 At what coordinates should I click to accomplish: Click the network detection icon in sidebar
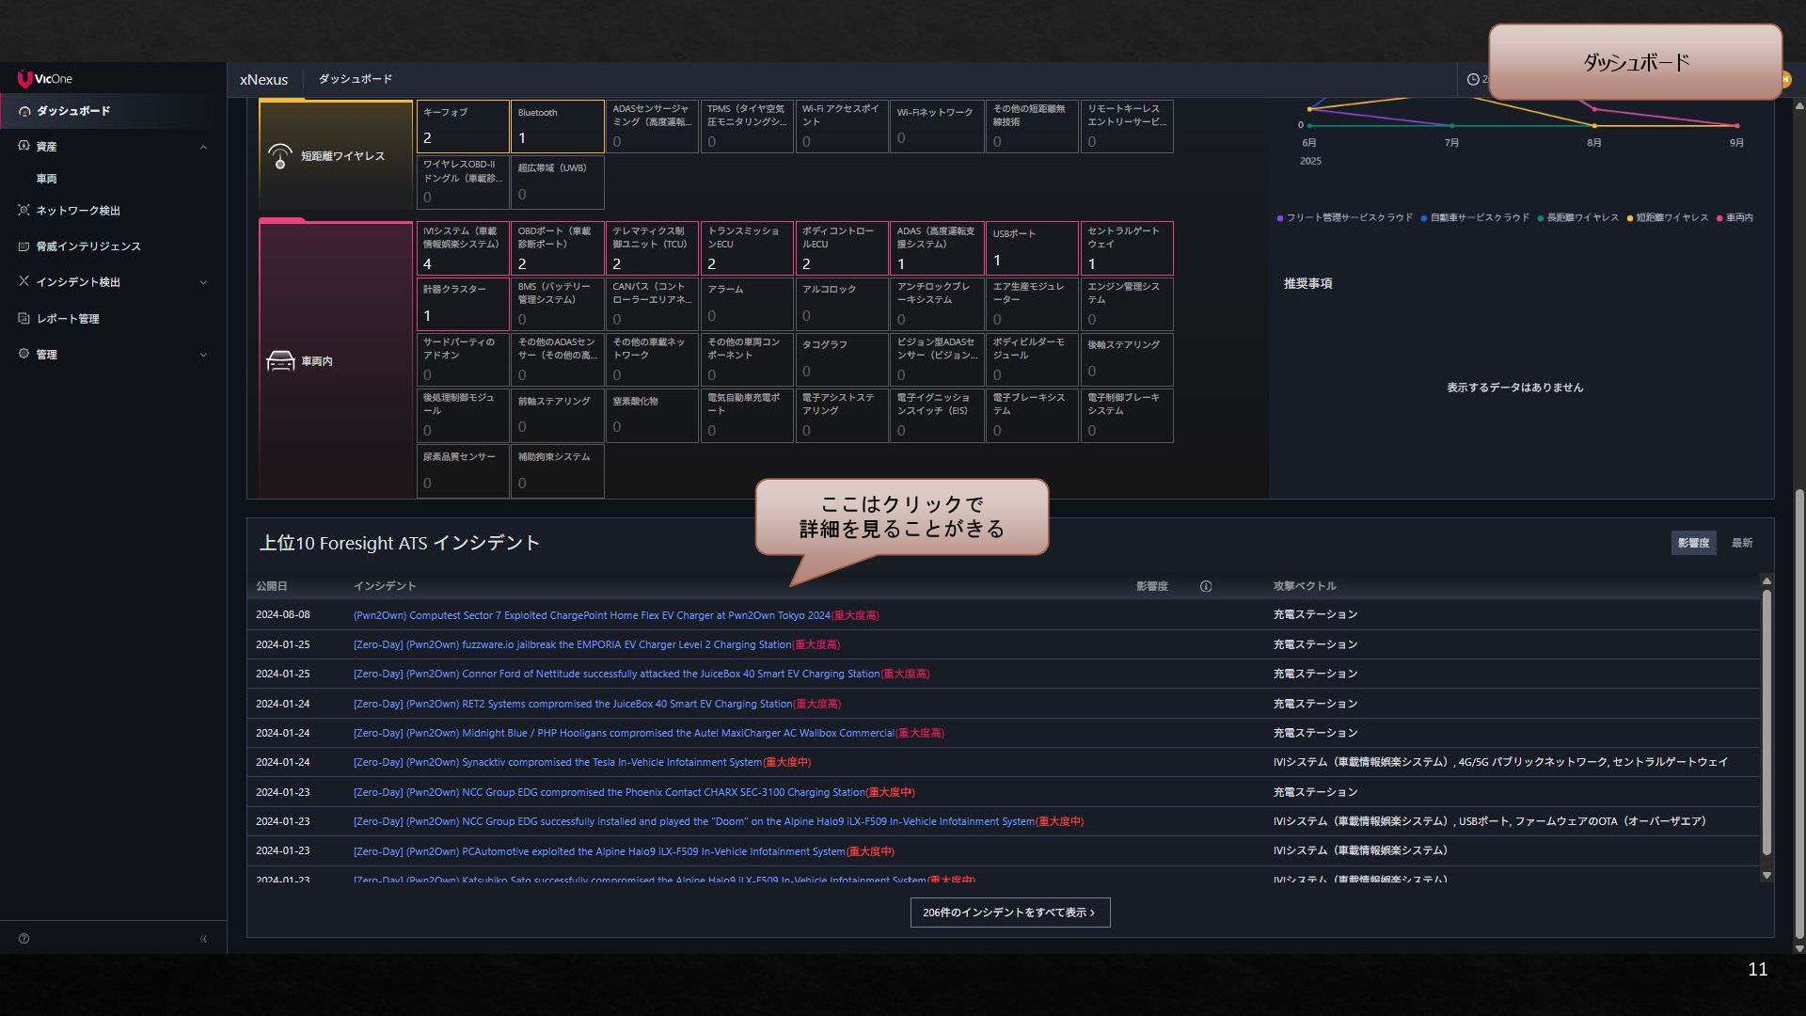coord(24,210)
